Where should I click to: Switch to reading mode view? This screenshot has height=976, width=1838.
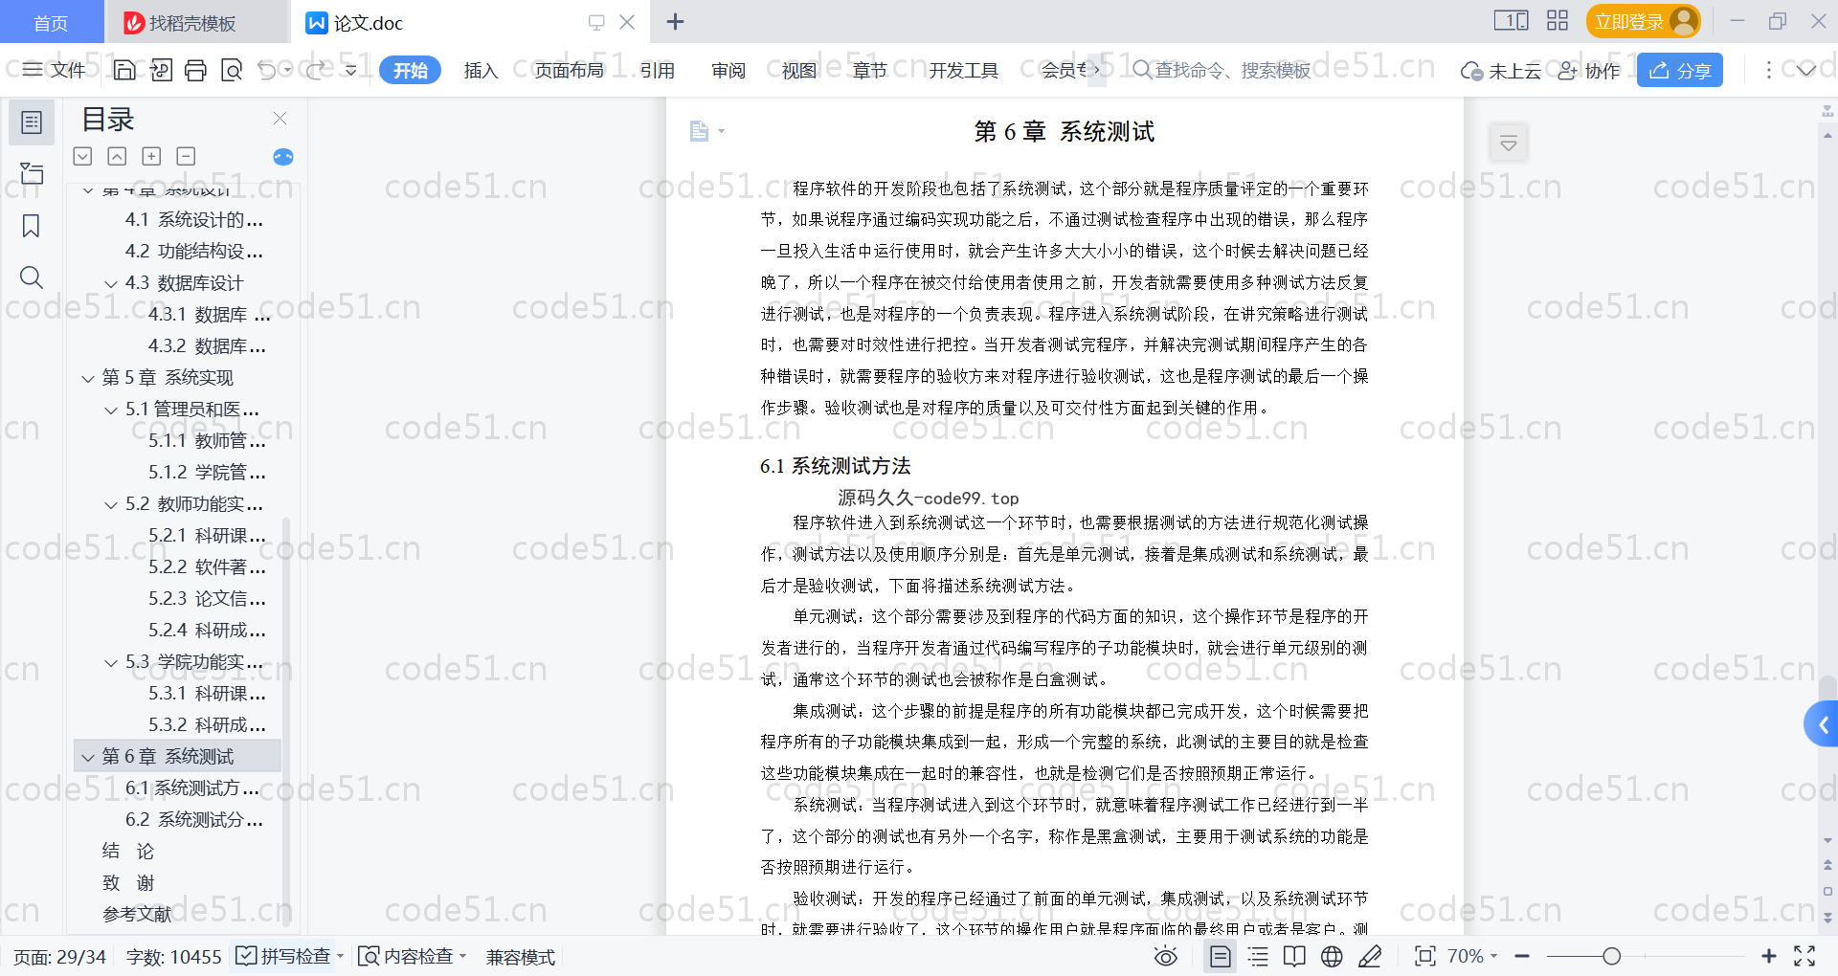click(1294, 956)
